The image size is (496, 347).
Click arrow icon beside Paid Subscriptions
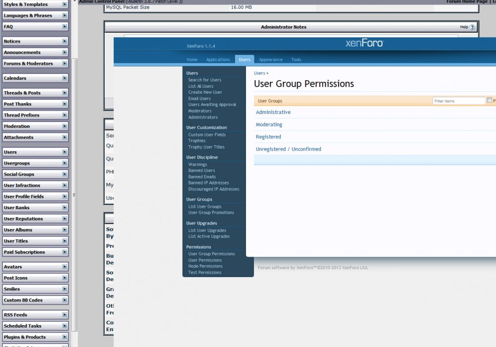pyautogui.click(x=64, y=252)
